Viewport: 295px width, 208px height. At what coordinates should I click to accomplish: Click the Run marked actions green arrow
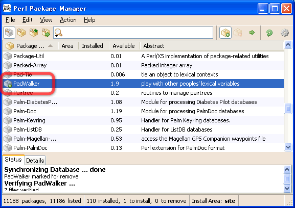point(252,33)
